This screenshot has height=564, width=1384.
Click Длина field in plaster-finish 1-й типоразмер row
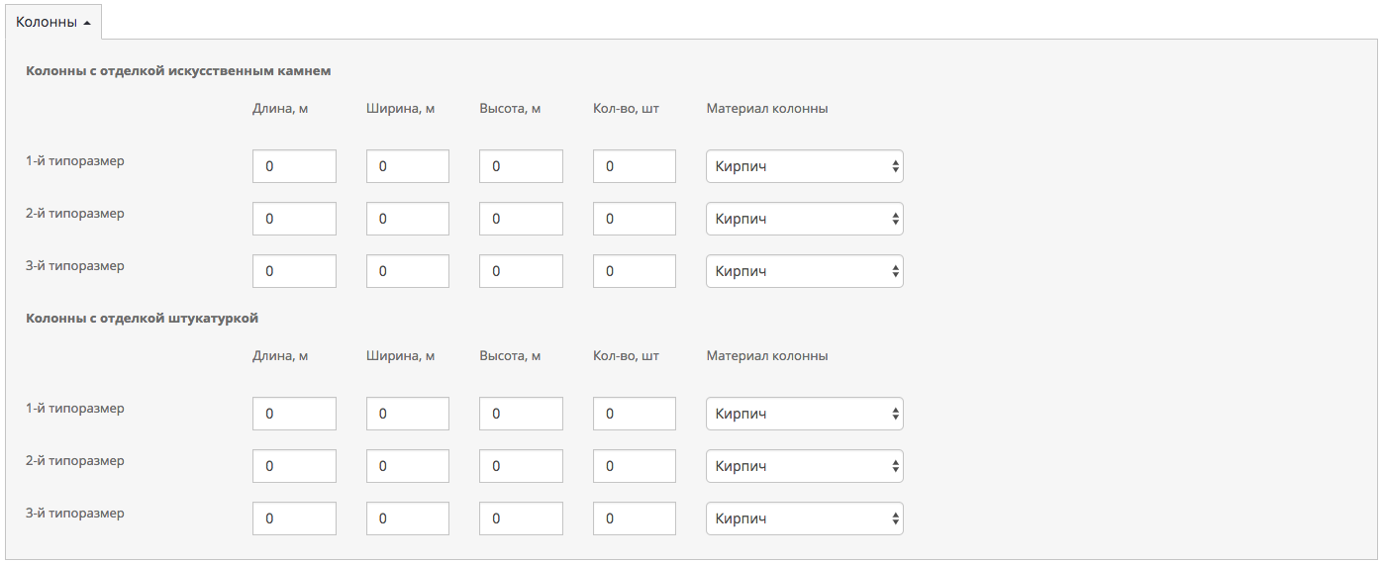(x=294, y=414)
